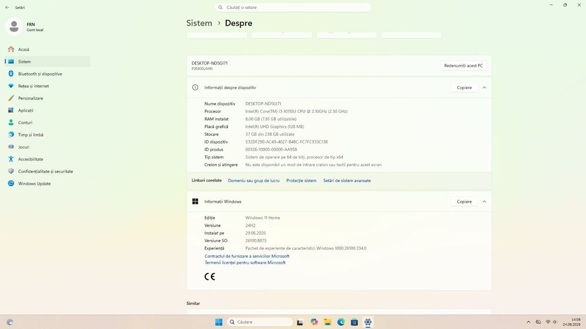Select the ID dispozitiv value
This screenshot has width=586, height=329.
tap(287, 142)
